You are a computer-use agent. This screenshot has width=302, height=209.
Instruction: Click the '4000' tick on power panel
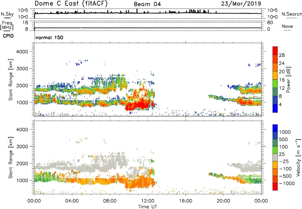pos(22,52)
